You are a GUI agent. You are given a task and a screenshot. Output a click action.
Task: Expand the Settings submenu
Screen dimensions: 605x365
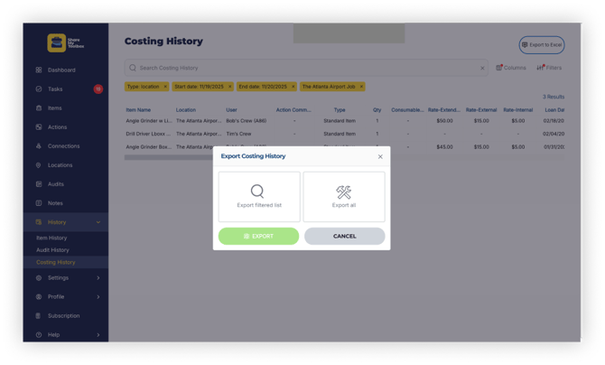[x=98, y=278]
